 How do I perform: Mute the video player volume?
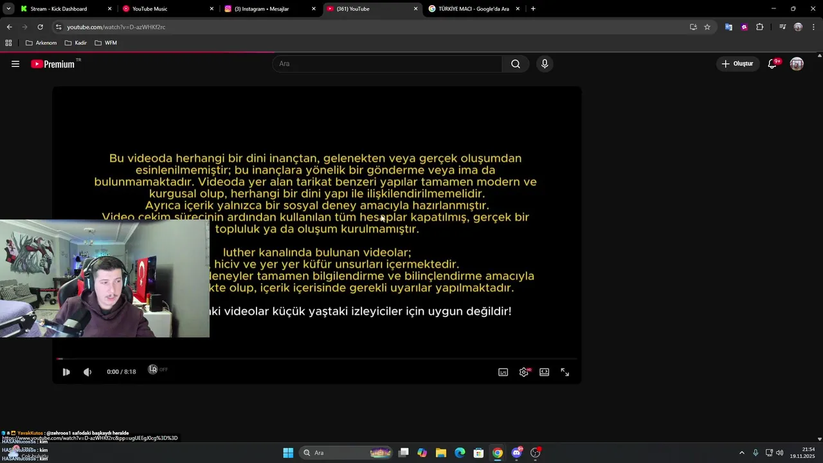[87, 372]
